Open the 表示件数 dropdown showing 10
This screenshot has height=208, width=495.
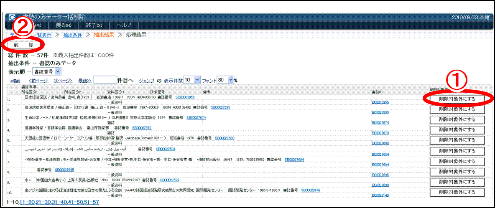[192, 80]
